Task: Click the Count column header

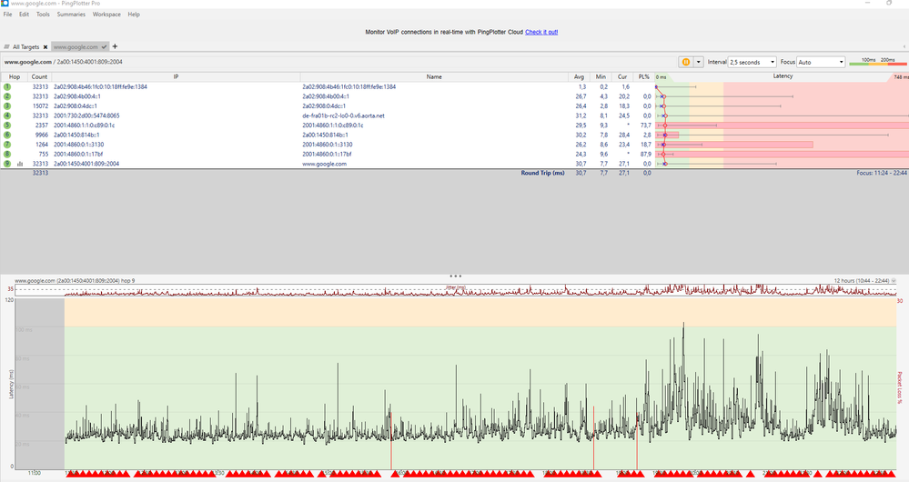Action: (39, 76)
